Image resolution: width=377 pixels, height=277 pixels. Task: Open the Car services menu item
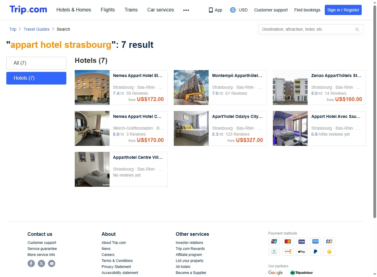[161, 10]
